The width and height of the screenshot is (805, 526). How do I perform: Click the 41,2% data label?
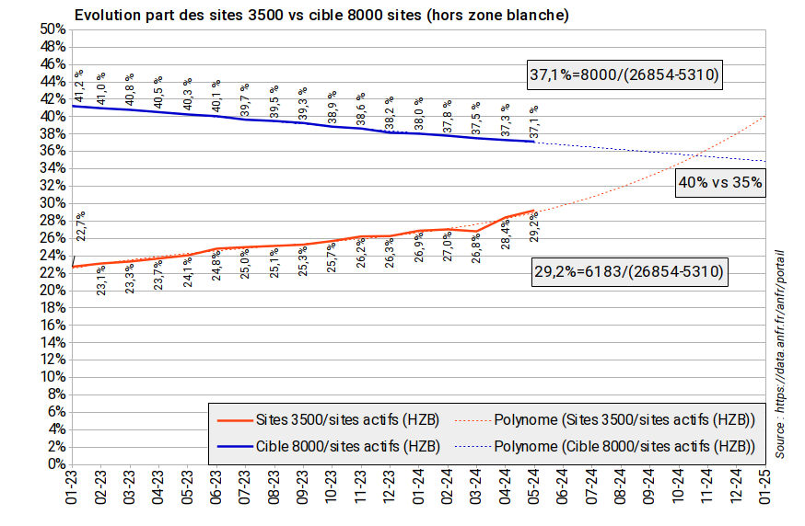tap(79, 86)
